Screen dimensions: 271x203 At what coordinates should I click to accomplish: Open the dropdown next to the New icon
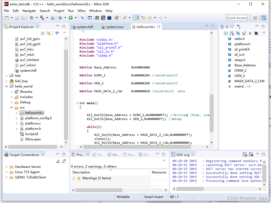12,18
